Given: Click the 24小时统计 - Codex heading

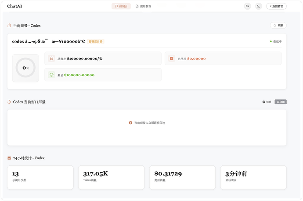Looking at the screenshot, I should coord(29,158).
